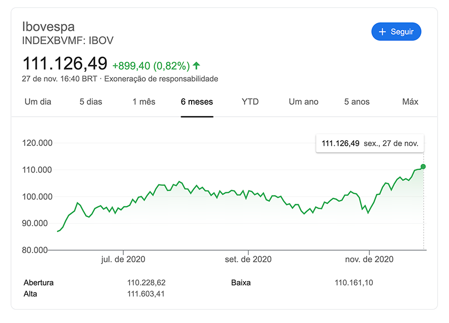
Task: Select the 5 dias range tab
Action: (x=91, y=102)
